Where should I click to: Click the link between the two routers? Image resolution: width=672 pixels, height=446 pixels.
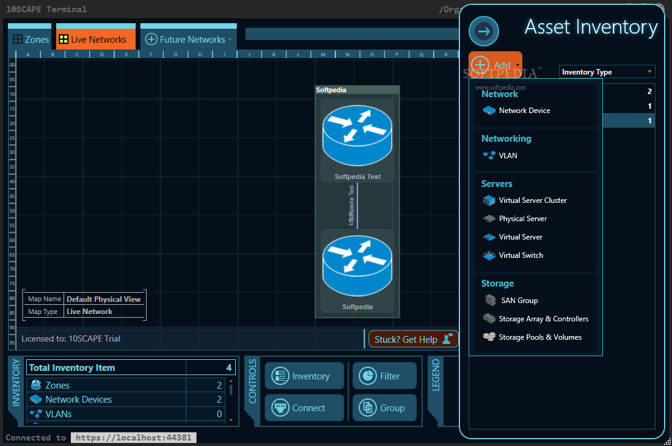pos(357,206)
